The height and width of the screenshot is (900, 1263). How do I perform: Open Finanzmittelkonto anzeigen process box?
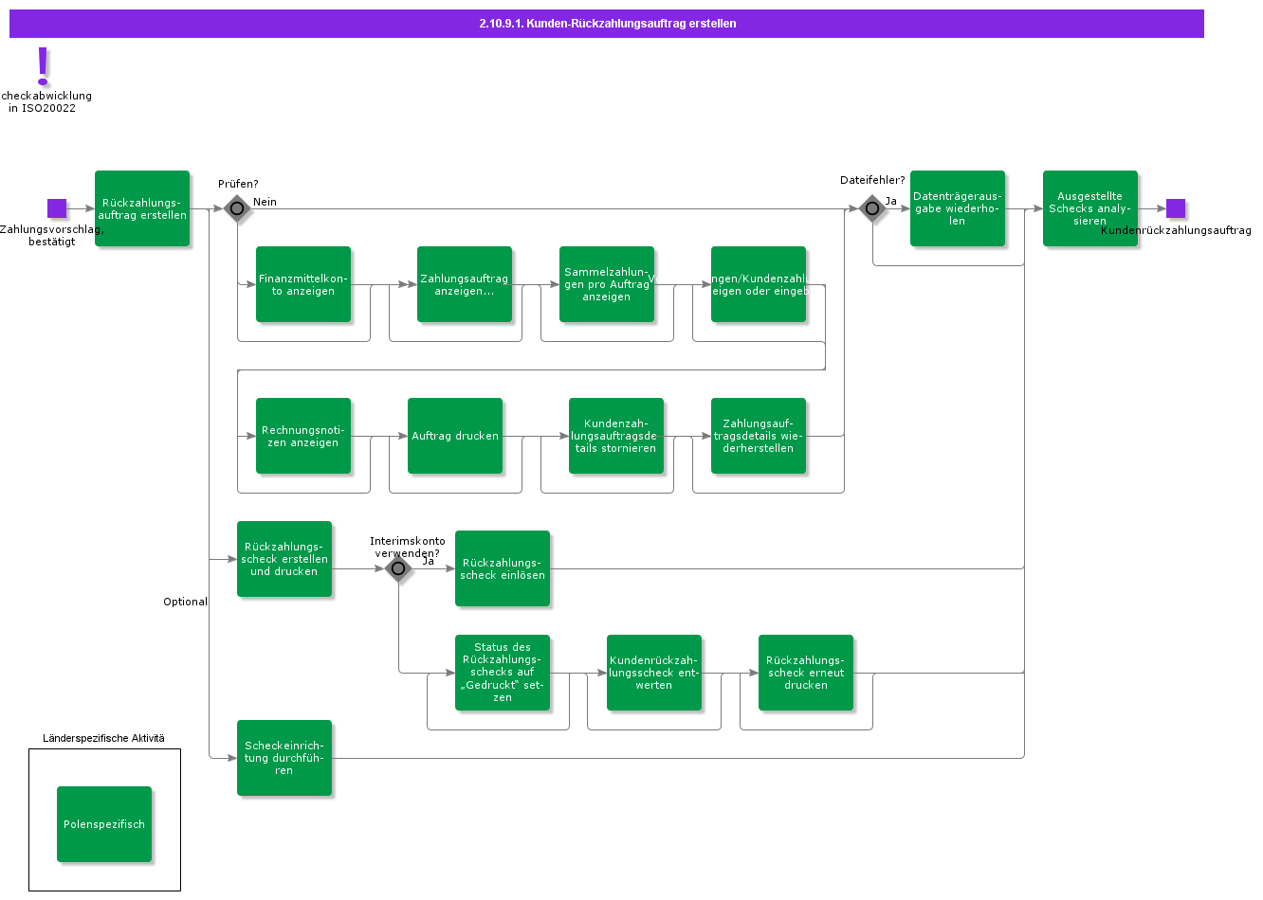[x=303, y=284]
